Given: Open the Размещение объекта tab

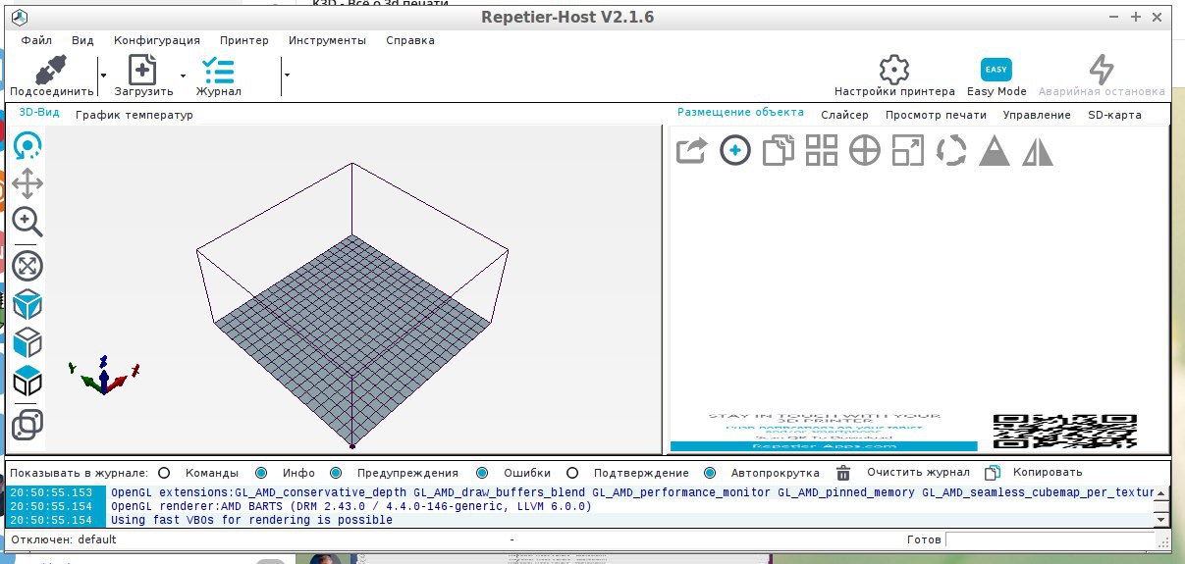Looking at the screenshot, I should 740,113.
